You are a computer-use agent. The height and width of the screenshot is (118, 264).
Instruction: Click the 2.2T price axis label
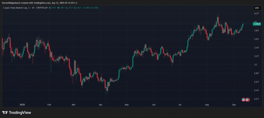(257, 99)
